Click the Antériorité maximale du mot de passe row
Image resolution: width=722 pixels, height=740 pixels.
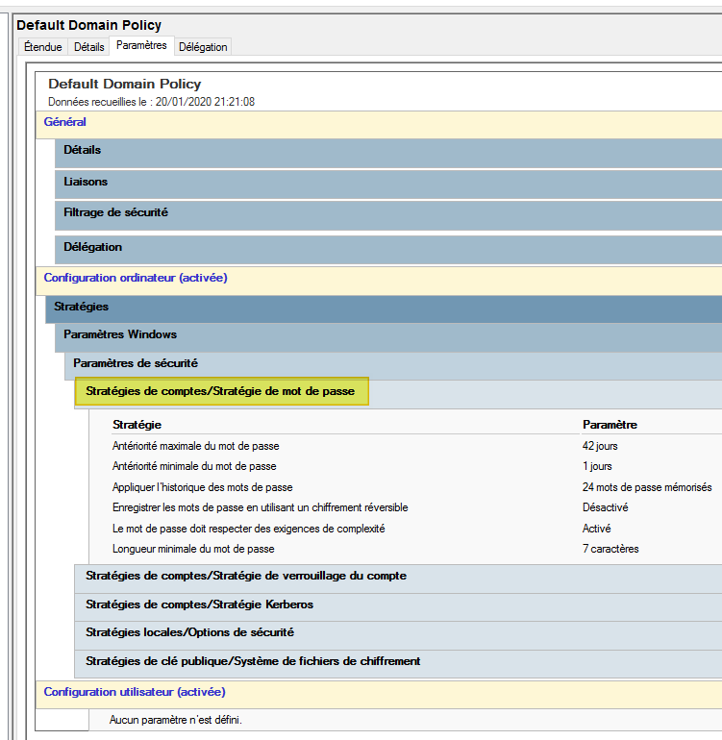[x=195, y=446]
